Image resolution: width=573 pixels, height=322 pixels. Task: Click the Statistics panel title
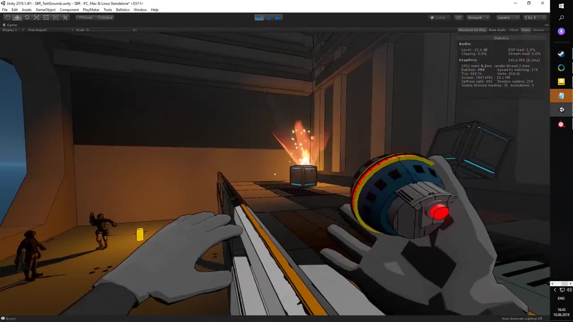(501, 38)
